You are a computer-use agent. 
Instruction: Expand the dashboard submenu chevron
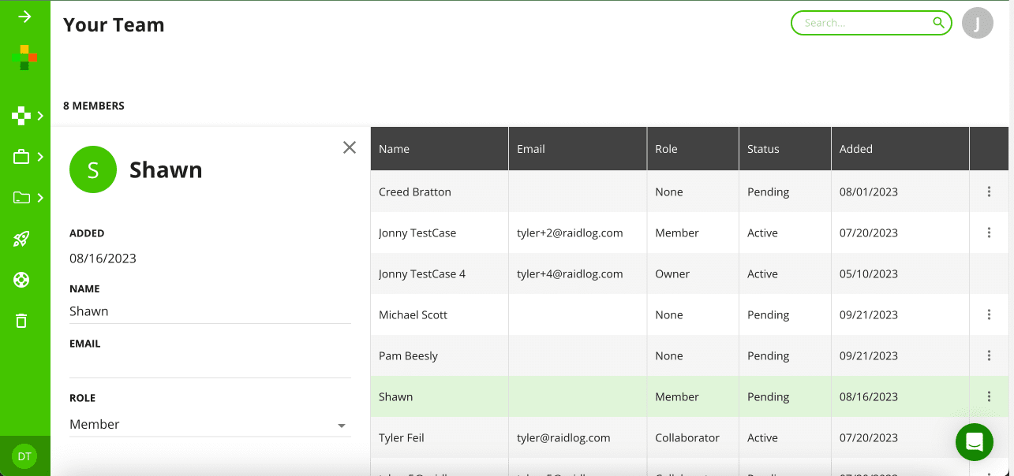tap(40, 116)
